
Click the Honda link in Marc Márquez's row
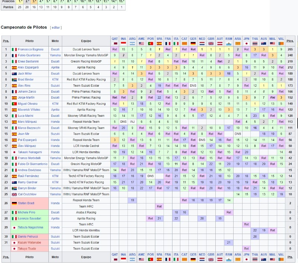click(x=55, y=122)
